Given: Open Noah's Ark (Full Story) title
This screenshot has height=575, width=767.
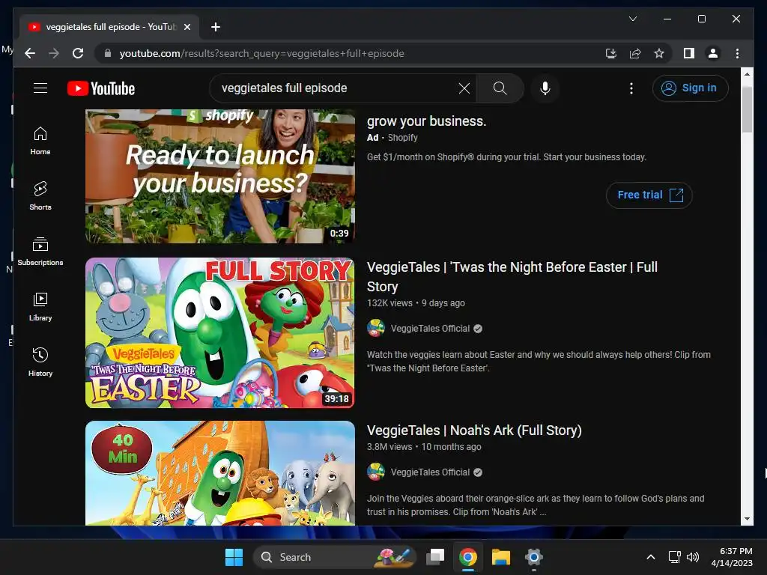Looking at the screenshot, I should click(474, 431).
